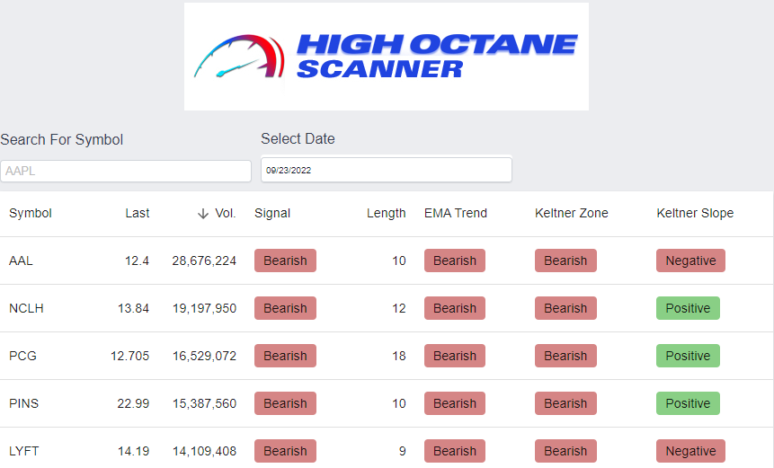This screenshot has width=774, height=468.
Task: Sort by the EMA Trend header
Action: tap(456, 213)
